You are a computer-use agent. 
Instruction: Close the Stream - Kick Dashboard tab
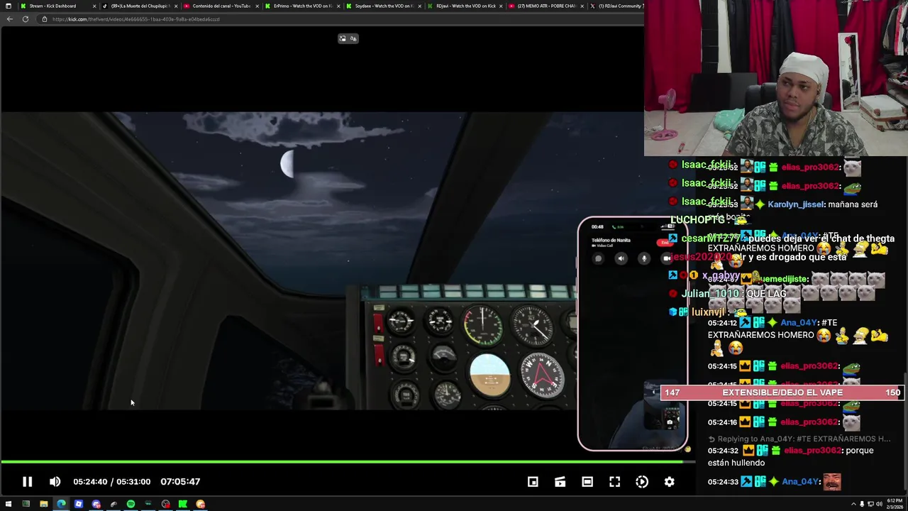[94, 6]
